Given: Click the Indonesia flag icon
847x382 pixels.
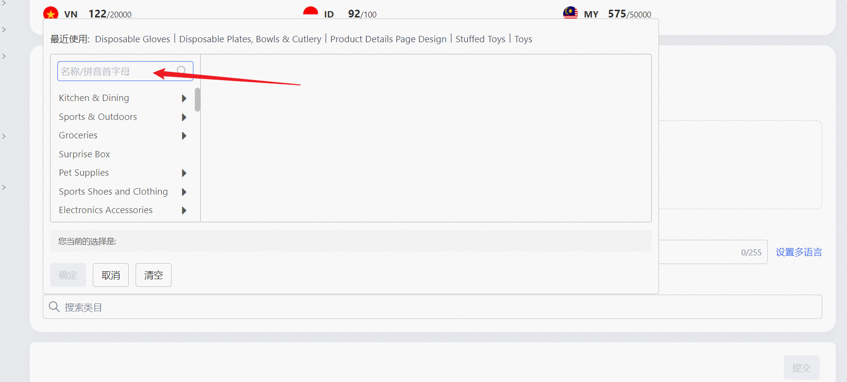Looking at the screenshot, I should pyautogui.click(x=311, y=12).
